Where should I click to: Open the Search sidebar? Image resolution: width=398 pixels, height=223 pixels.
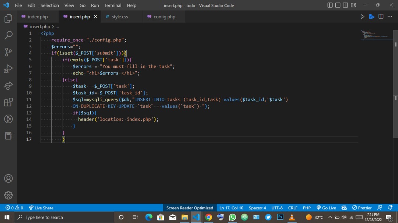pos(8,35)
